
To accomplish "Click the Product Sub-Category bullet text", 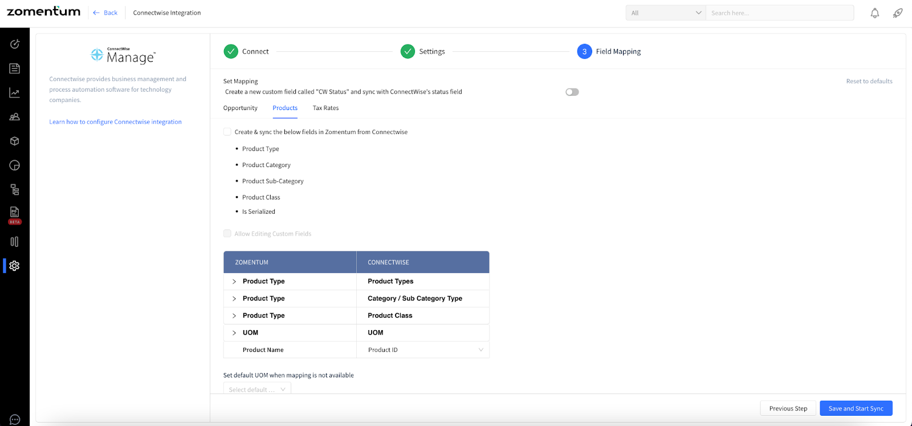I will (273, 181).
